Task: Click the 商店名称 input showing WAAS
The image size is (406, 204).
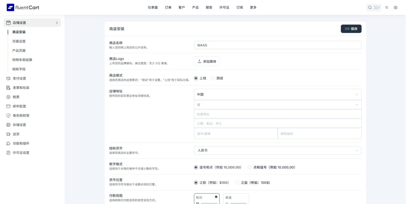Action: pyautogui.click(x=277, y=45)
